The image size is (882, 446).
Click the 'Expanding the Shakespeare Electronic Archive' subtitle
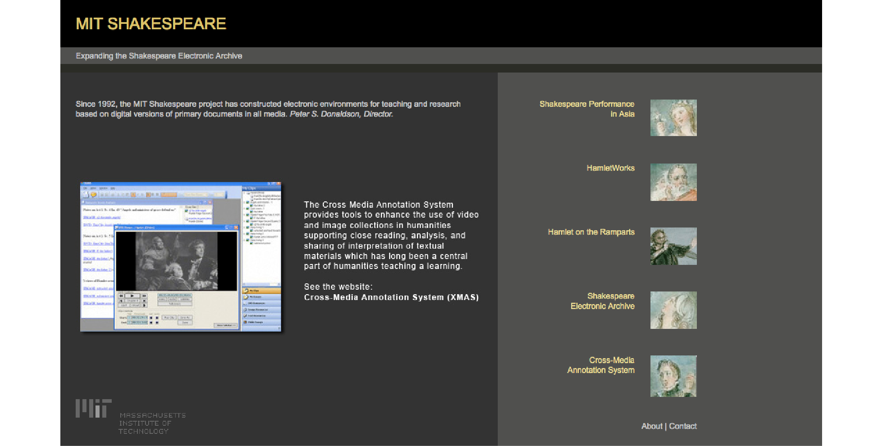(159, 56)
